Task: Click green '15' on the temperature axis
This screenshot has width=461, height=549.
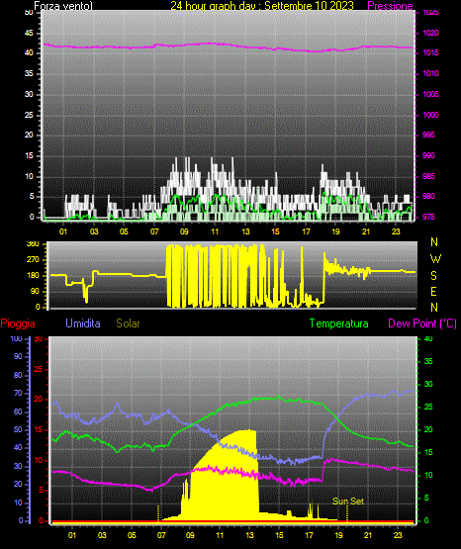Action: [x=428, y=452]
